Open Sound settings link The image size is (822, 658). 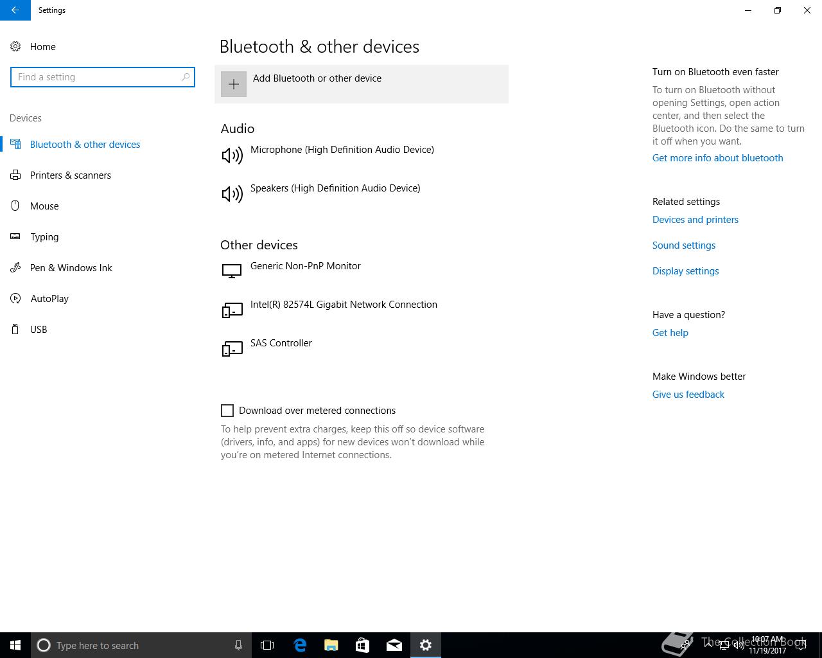pos(684,245)
